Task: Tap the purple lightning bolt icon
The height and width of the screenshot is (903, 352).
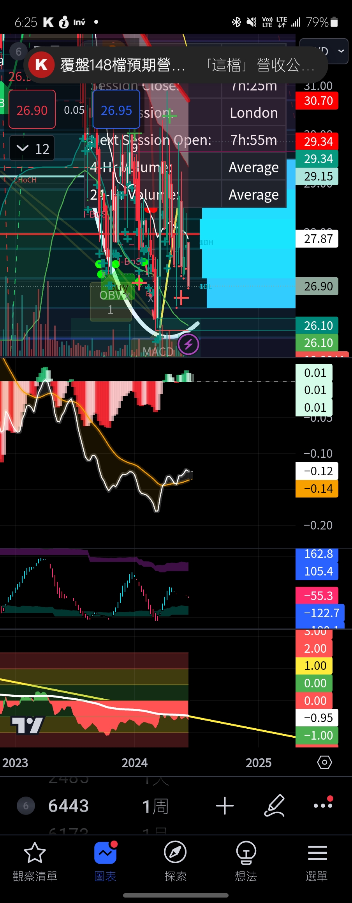Action: pos(188,344)
